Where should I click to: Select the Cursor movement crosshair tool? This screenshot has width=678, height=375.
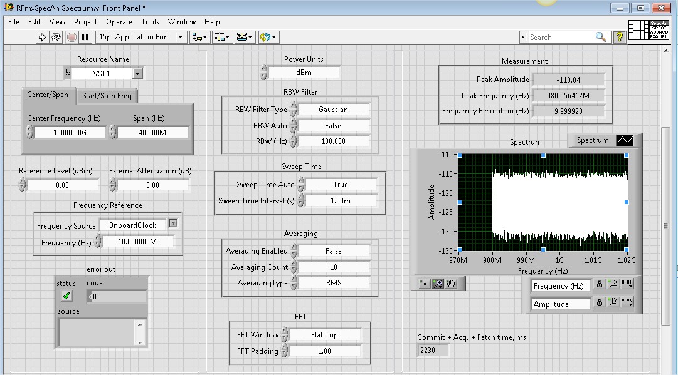pyautogui.click(x=425, y=283)
